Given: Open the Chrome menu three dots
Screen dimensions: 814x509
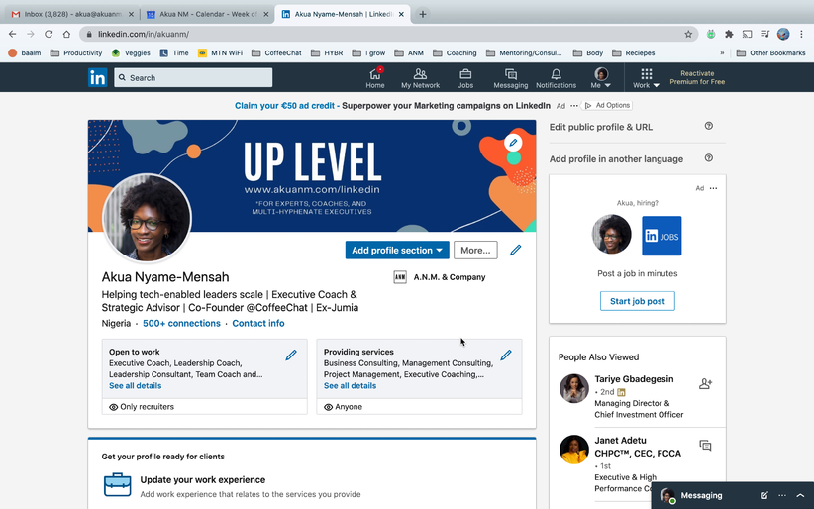Looking at the screenshot, I should [801, 34].
